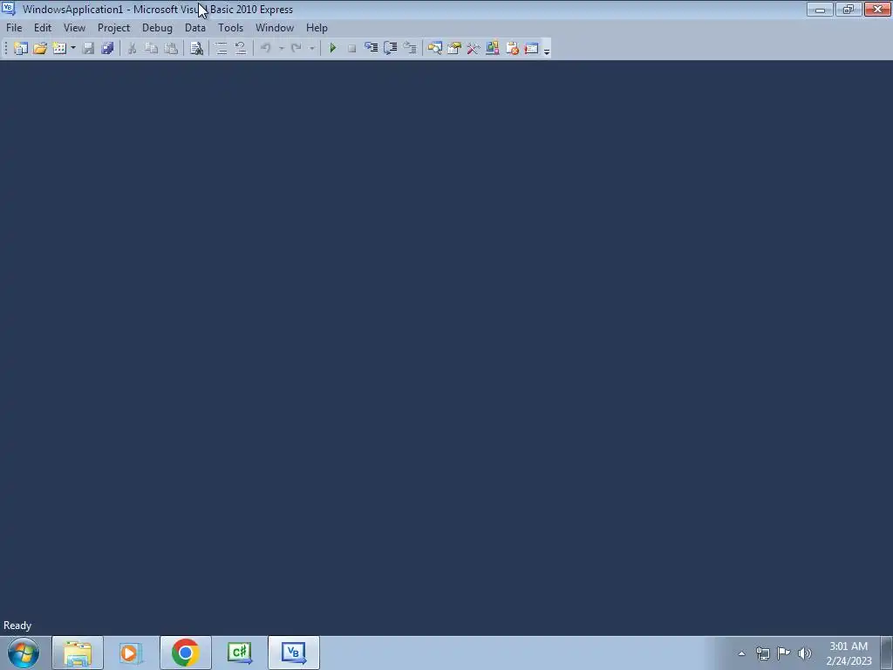Image resolution: width=893 pixels, height=670 pixels.
Task: Click the Find in Files icon
Action: [196, 49]
